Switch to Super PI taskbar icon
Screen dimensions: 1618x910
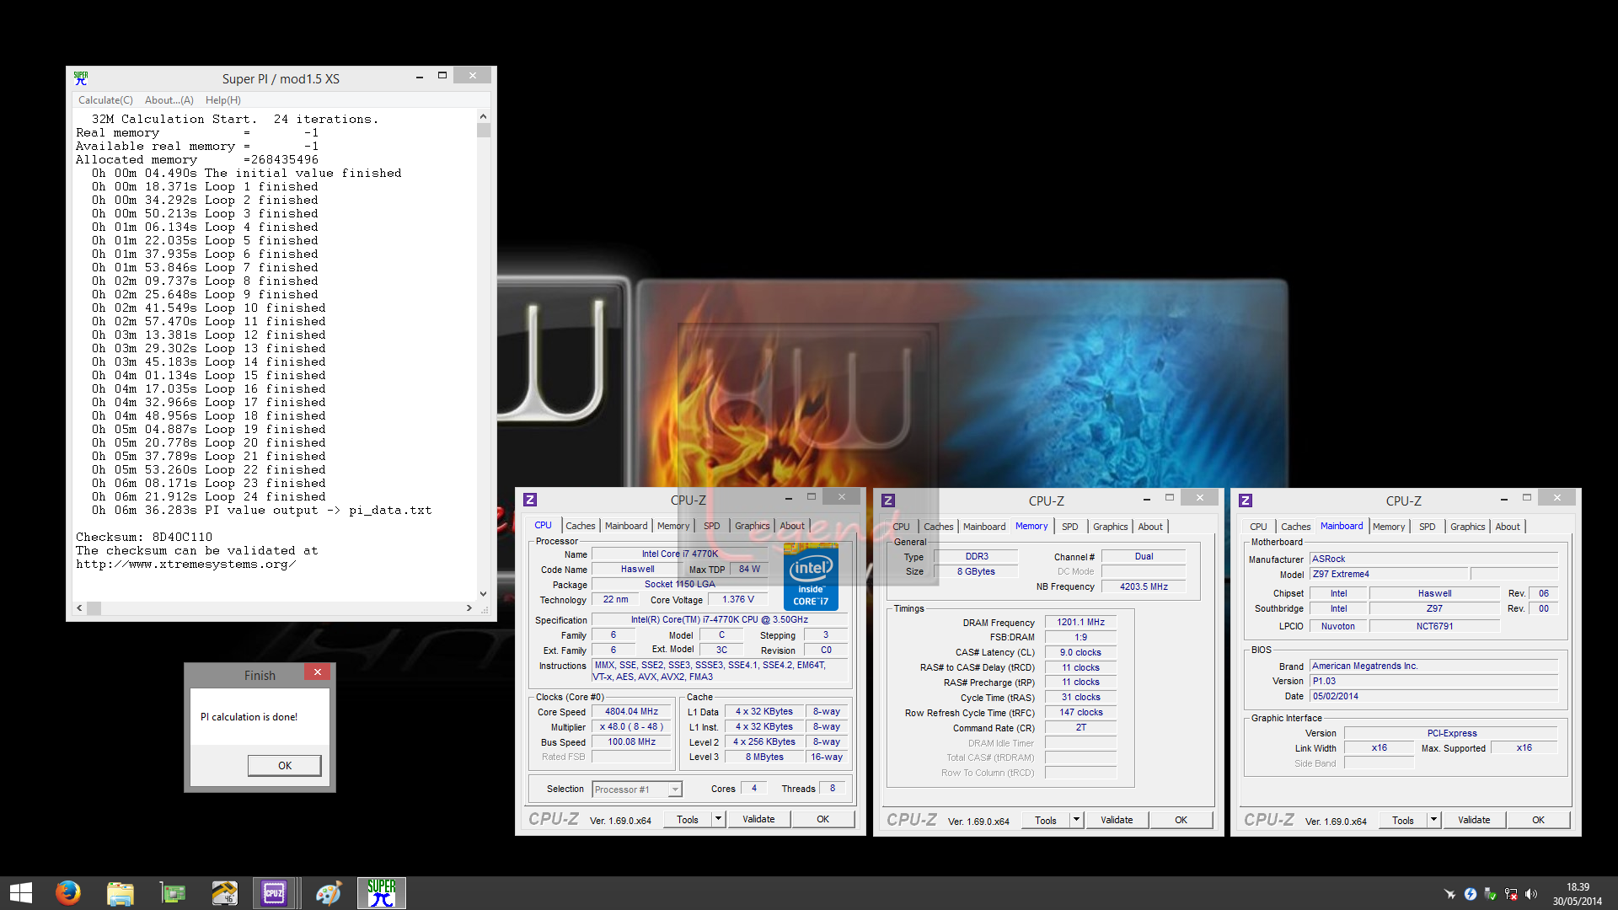[382, 893]
